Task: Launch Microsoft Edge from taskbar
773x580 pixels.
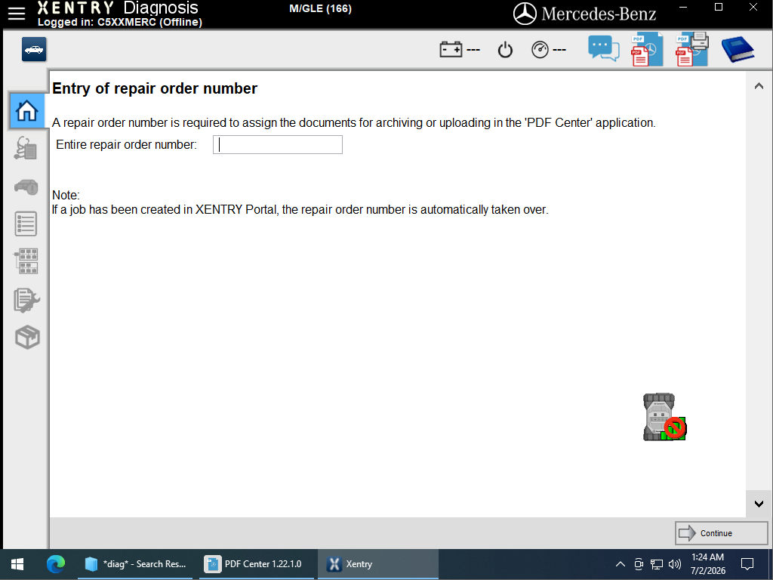Action: tap(56, 563)
